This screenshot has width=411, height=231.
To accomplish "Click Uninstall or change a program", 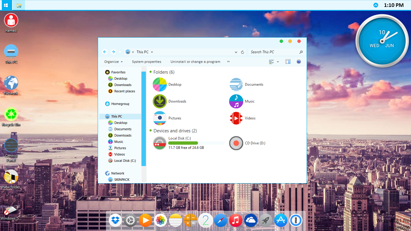I will coord(195,62).
